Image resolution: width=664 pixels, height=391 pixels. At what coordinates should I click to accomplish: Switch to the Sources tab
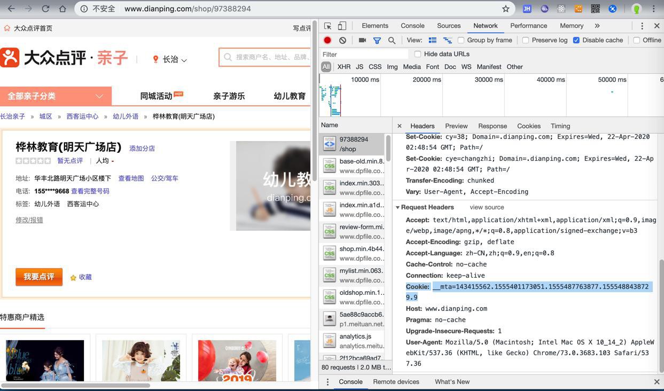coord(449,26)
